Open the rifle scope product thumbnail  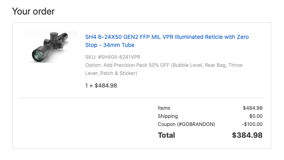pyautogui.click(x=49, y=47)
